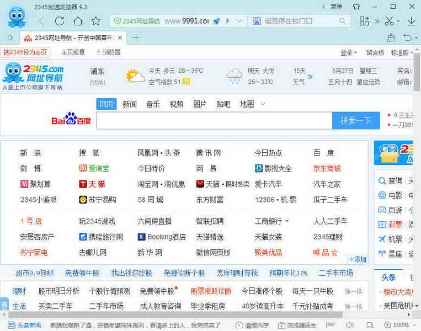
Task: Click the 电影 sidebar icon
Action: [382, 195]
